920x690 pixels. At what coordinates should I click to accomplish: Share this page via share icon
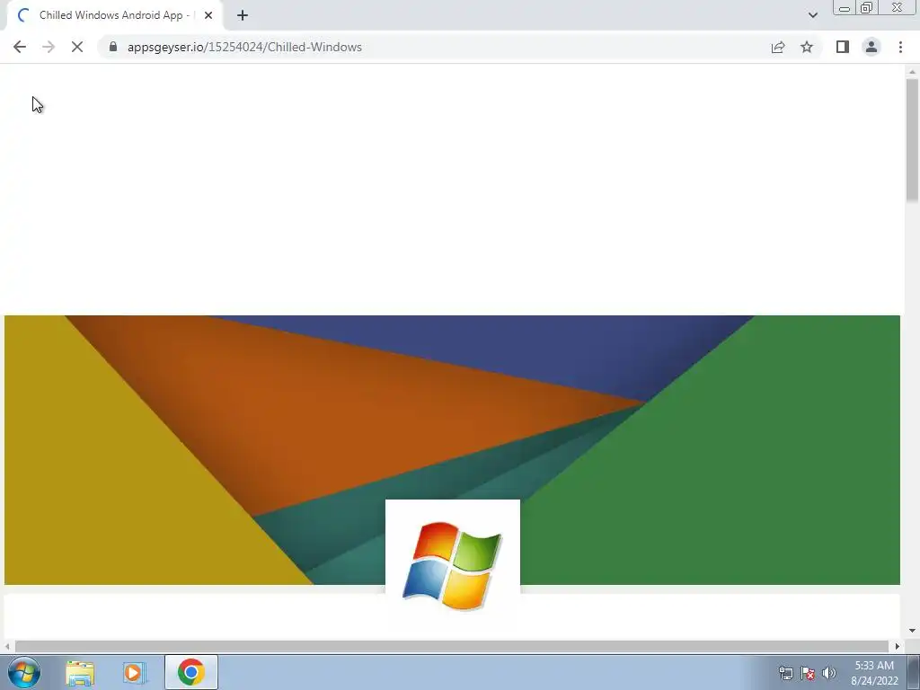pyautogui.click(x=778, y=47)
